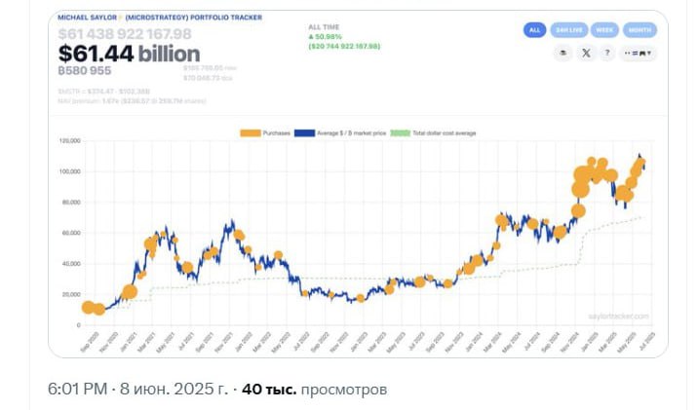Toggle Total dollar cost average legend
The height and width of the screenshot is (410, 698).
(x=433, y=133)
